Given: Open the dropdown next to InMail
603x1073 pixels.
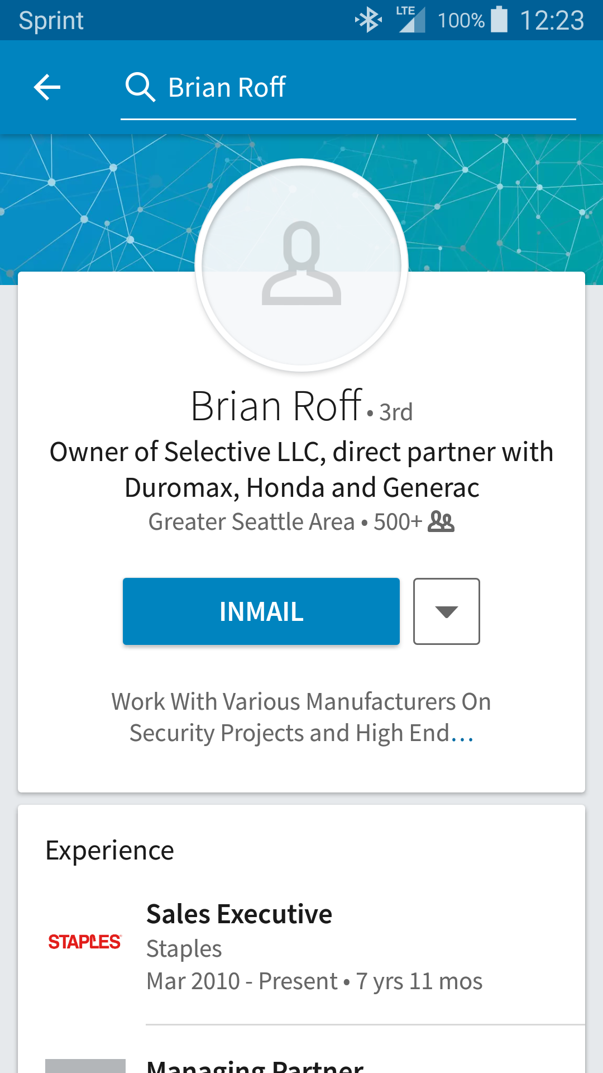Looking at the screenshot, I should click(447, 611).
